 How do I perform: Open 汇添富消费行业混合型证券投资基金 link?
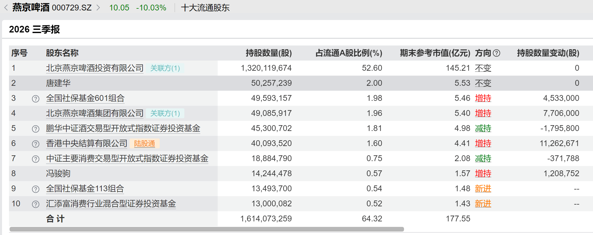[111, 204]
